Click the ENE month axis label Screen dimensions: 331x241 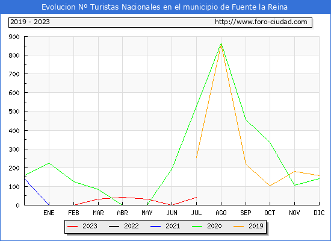tap(49, 213)
